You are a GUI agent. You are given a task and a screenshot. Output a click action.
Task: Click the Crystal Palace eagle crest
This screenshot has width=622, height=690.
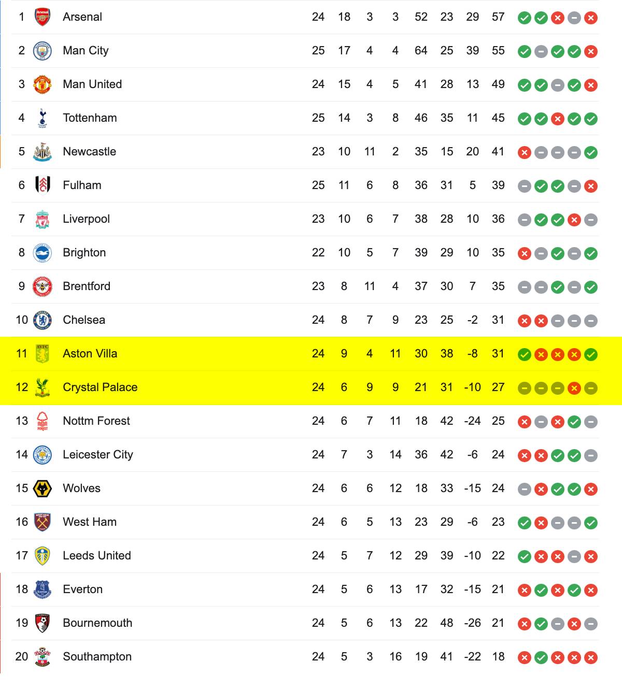pos(43,387)
